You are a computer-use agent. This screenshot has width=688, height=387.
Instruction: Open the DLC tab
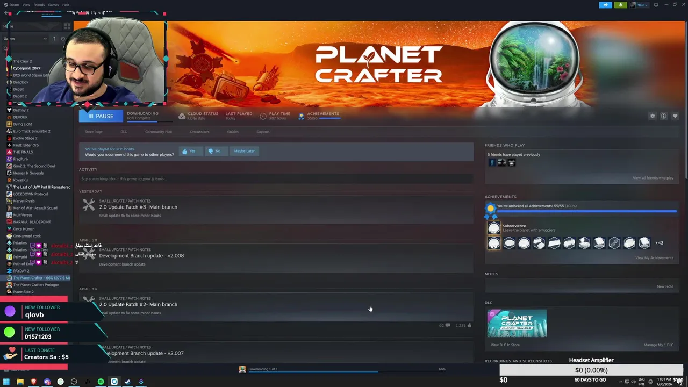(124, 132)
